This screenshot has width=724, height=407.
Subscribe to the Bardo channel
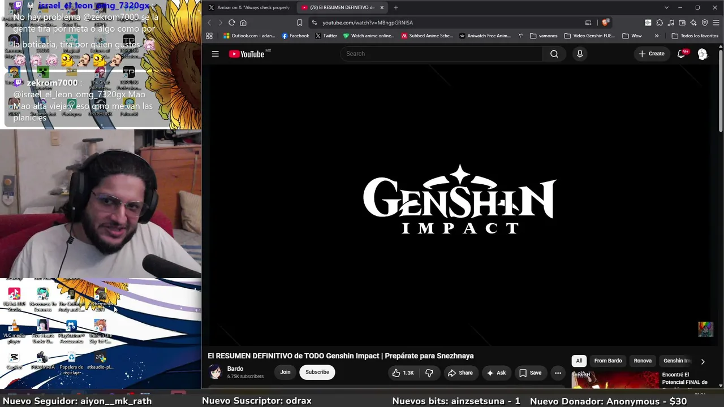[317, 372]
